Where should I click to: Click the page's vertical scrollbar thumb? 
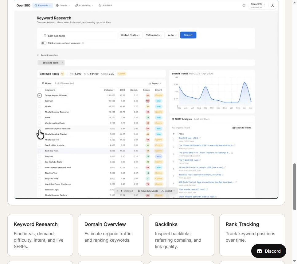(x=295, y=187)
